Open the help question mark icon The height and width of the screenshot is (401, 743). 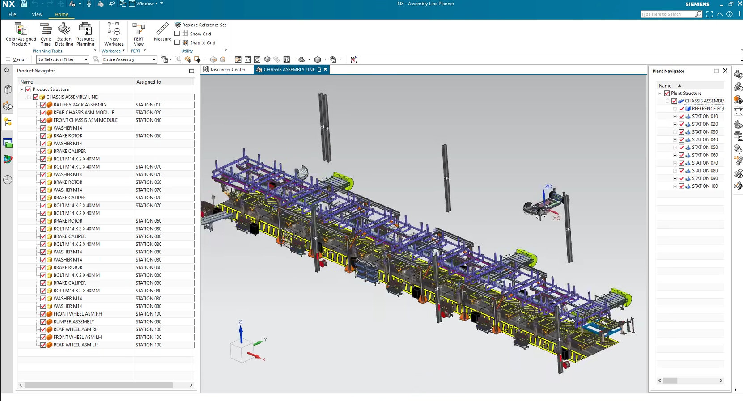(x=730, y=14)
